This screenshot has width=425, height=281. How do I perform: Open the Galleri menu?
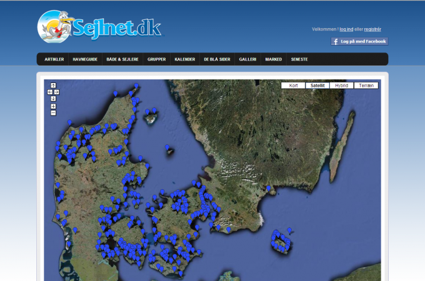247,59
